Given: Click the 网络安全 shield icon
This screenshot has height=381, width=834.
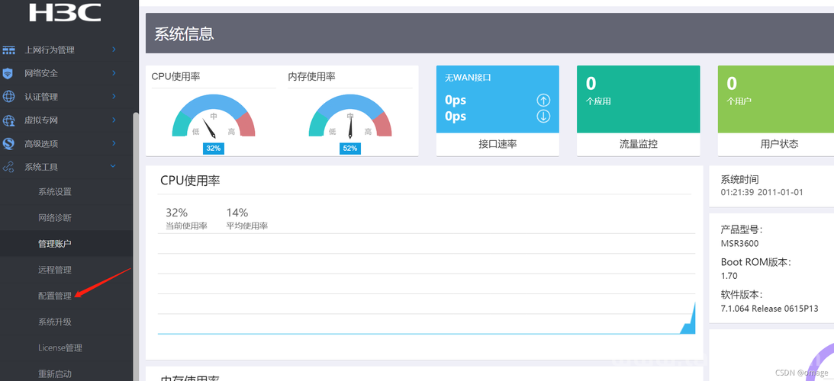Looking at the screenshot, I should 8,73.
